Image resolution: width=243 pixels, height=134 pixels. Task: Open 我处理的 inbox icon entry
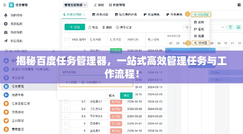tap(6, 32)
